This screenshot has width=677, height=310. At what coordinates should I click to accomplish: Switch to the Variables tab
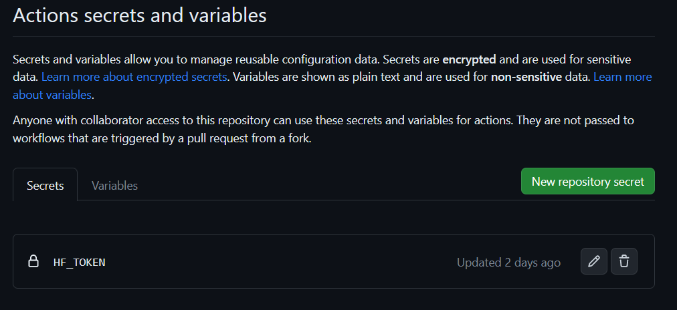[114, 185]
